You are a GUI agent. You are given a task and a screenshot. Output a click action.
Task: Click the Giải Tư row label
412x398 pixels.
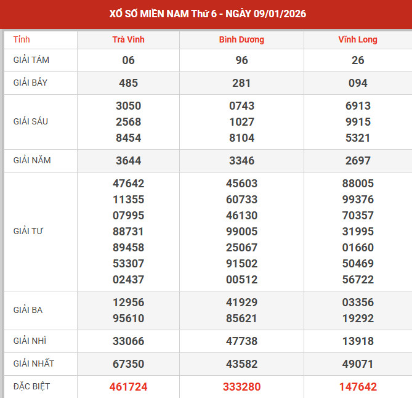point(28,231)
